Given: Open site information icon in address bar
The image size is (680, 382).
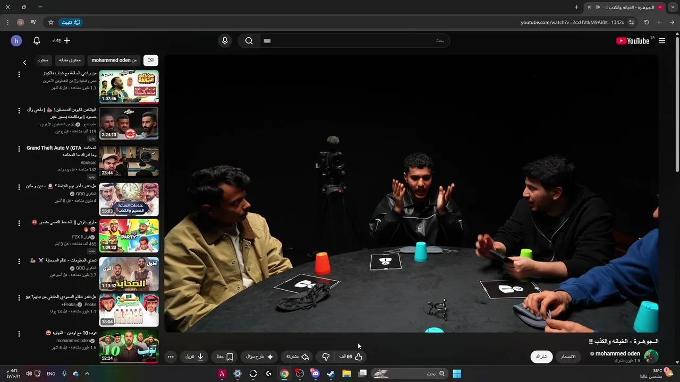Looking at the screenshot, I should pos(631,22).
